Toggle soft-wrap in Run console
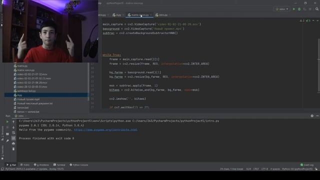The image size is (320, 180). pos(13,132)
